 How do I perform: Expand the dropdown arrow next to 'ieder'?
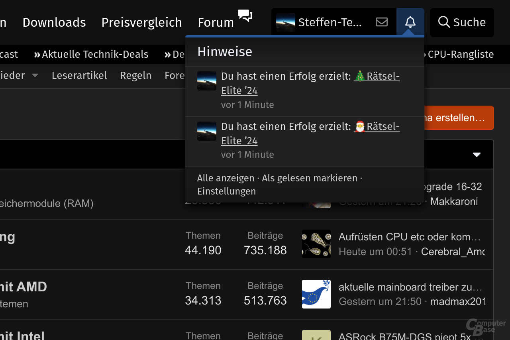pyautogui.click(x=35, y=75)
